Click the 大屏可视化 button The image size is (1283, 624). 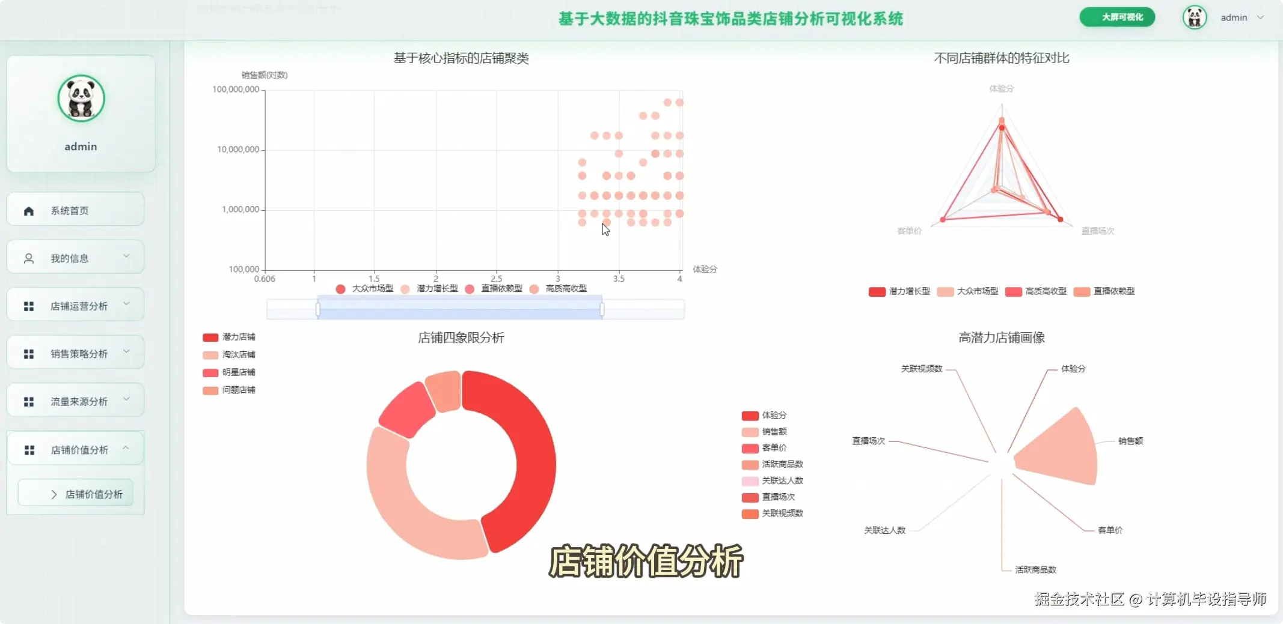tap(1117, 17)
